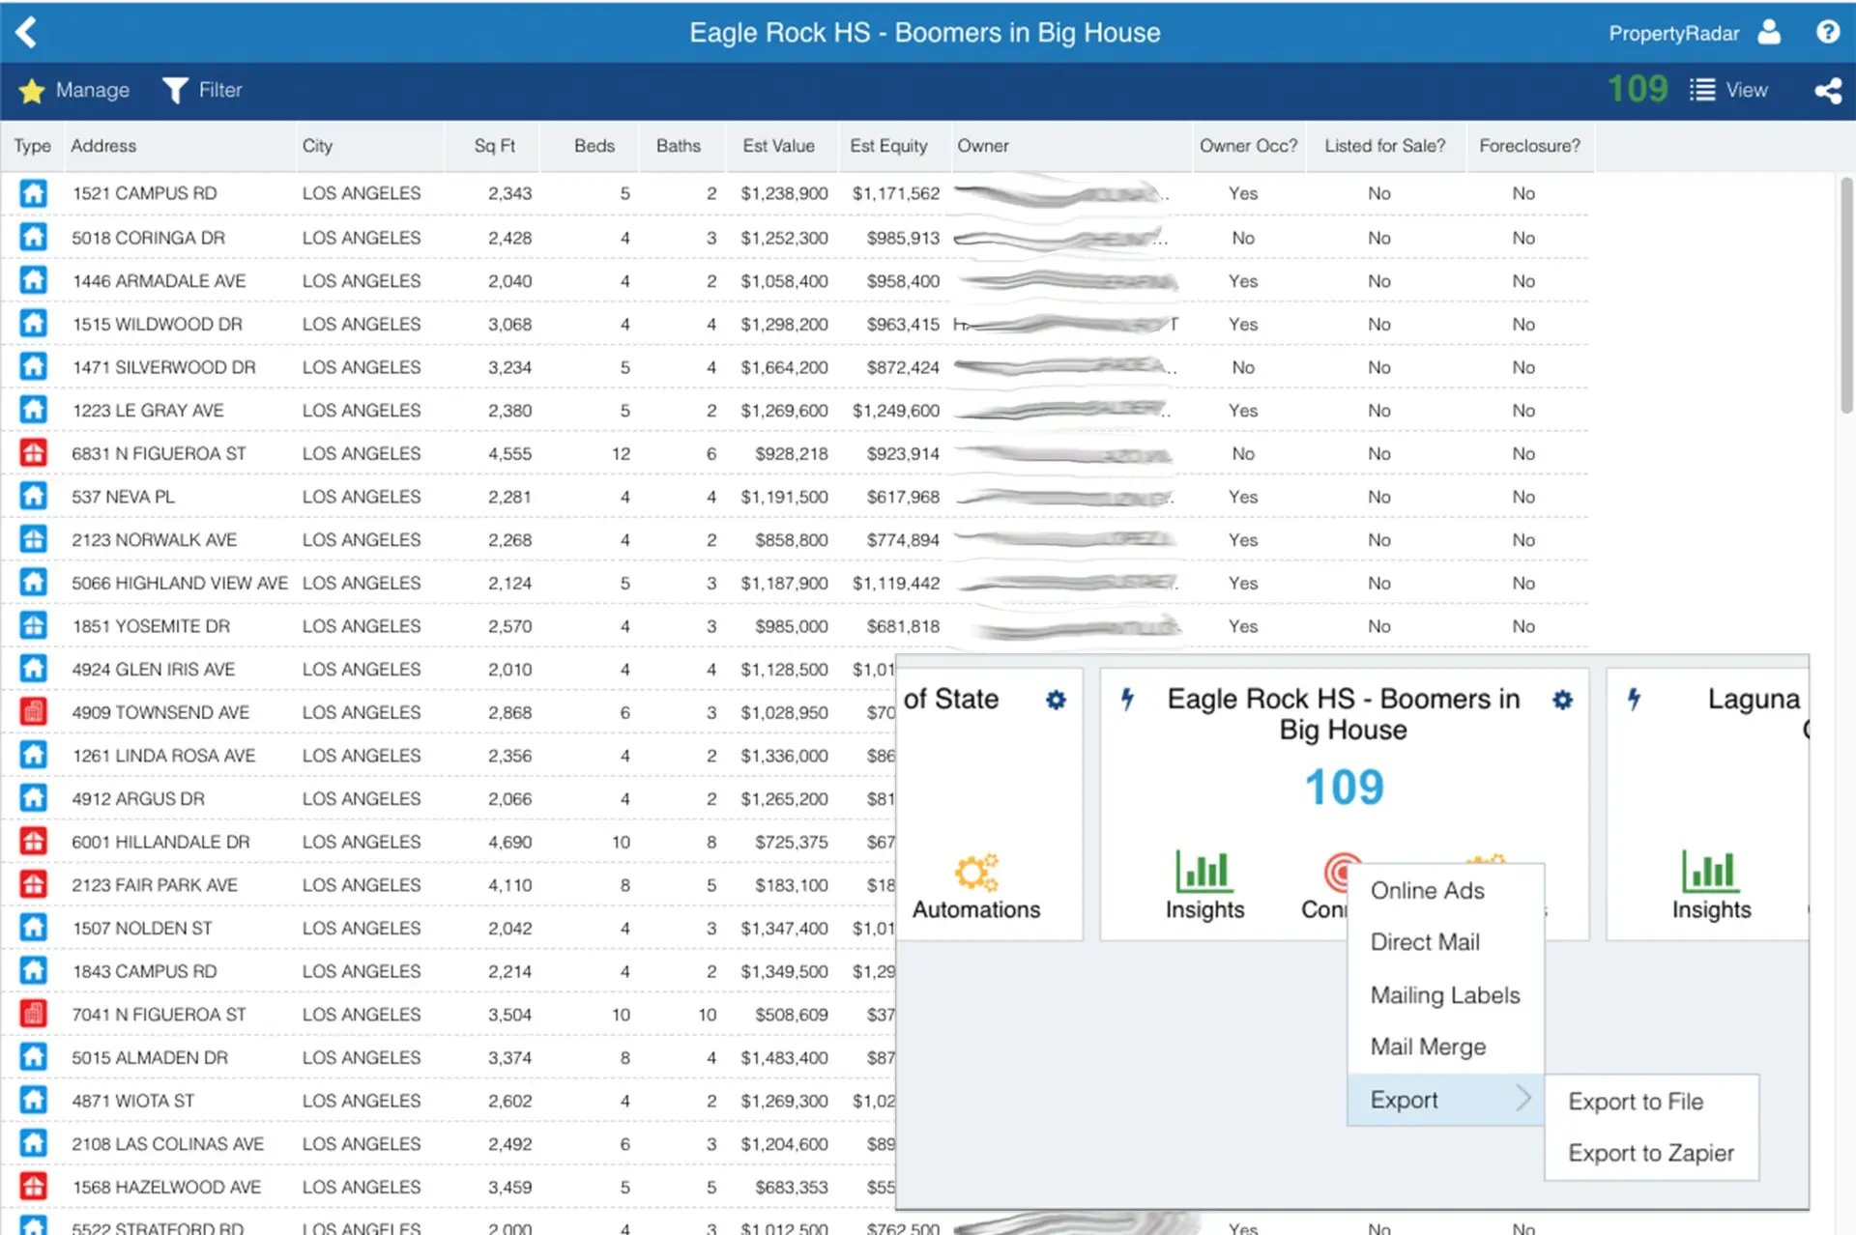Viewport: 1856px width, 1235px height.
Task: Select Export to Zapier option
Action: click(x=1651, y=1153)
